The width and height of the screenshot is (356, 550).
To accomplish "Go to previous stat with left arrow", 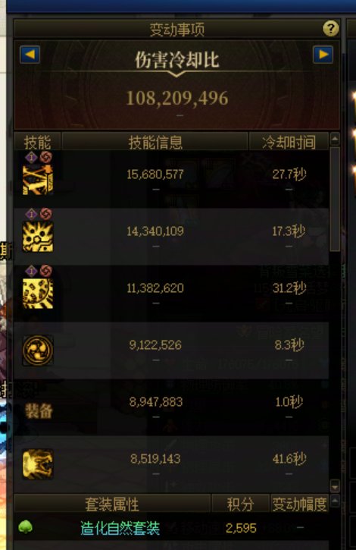I will (x=30, y=55).
